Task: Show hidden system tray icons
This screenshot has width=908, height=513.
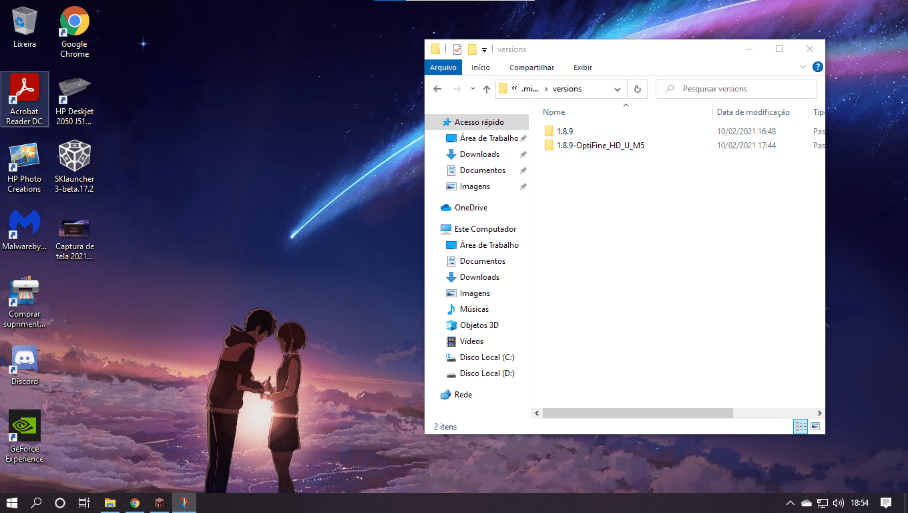Action: coord(790,503)
